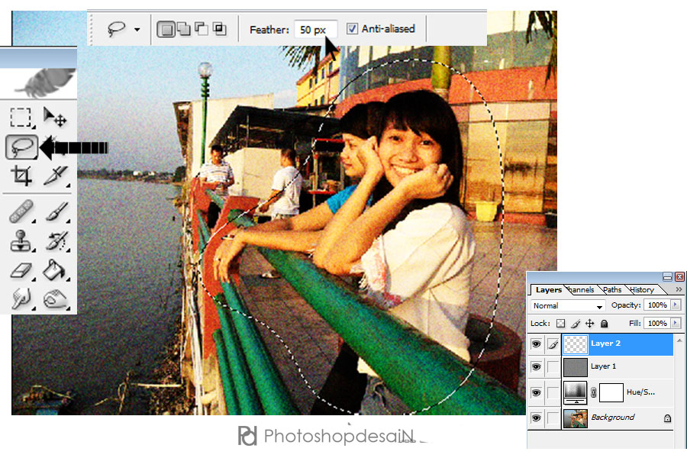Select the Paint Bucket tool
Screen dimensions: 687x458
tap(55, 269)
